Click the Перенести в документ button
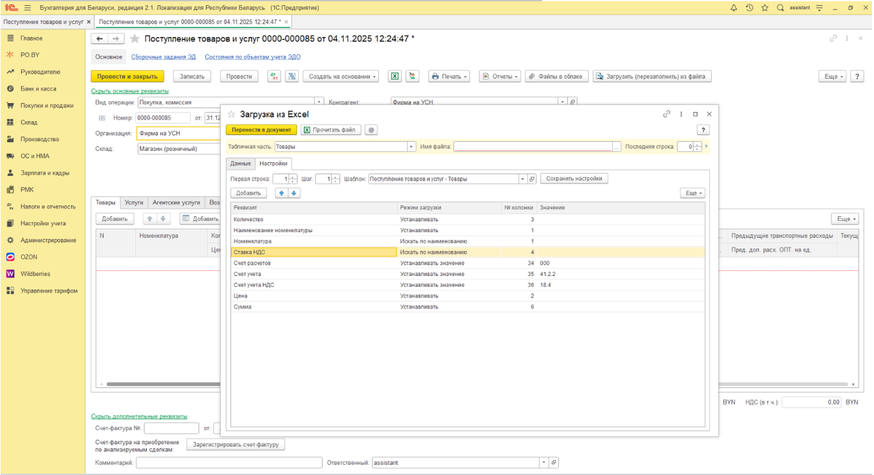874x475 pixels. [x=261, y=130]
